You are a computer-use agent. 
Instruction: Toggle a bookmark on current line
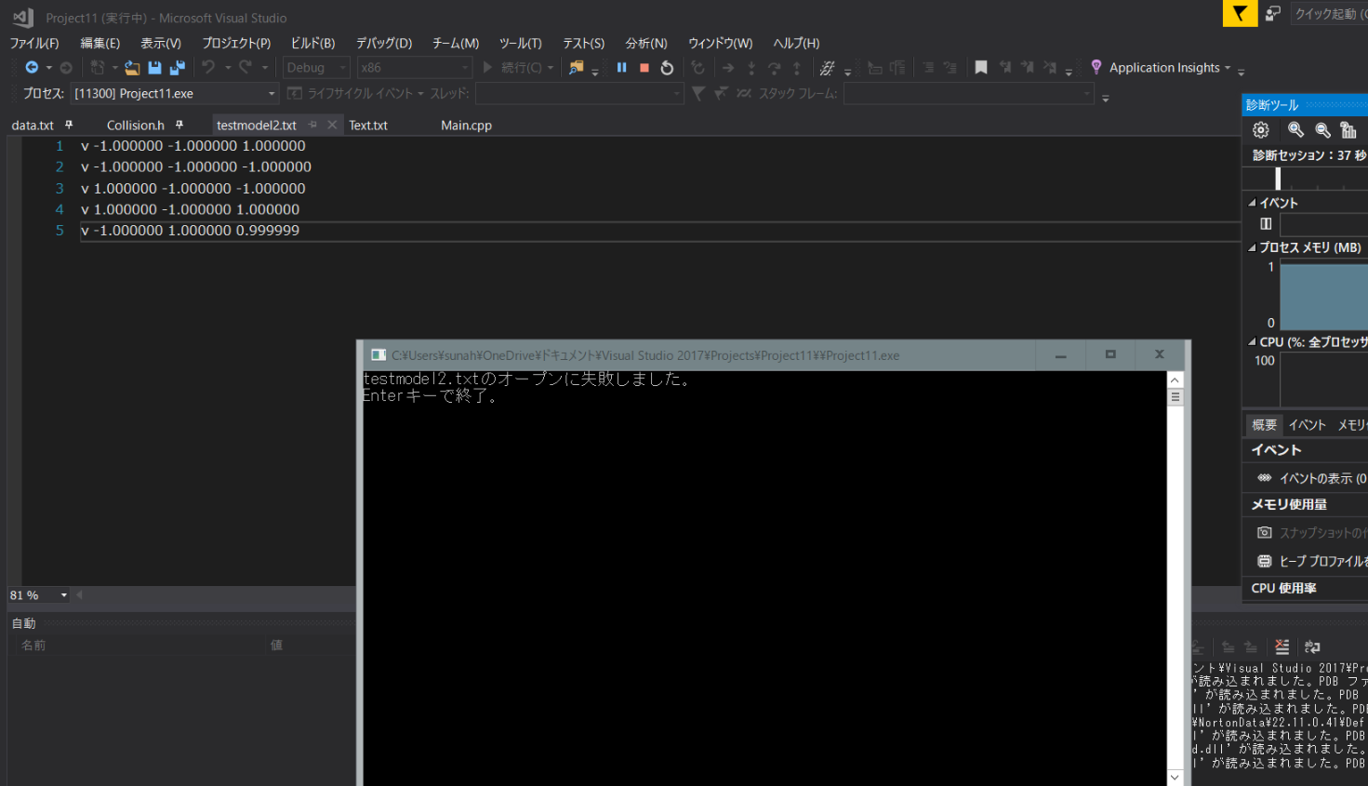[981, 68]
